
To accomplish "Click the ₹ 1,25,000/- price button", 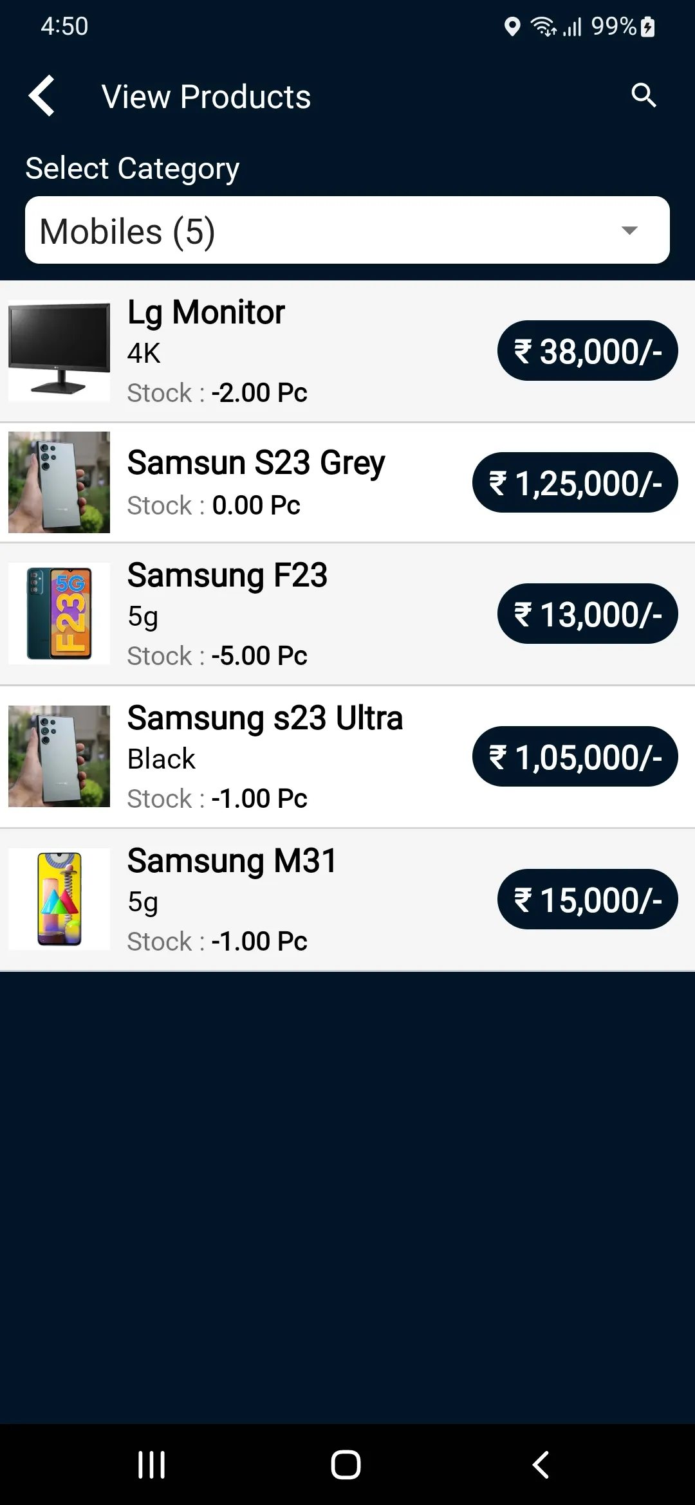I will pos(575,482).
